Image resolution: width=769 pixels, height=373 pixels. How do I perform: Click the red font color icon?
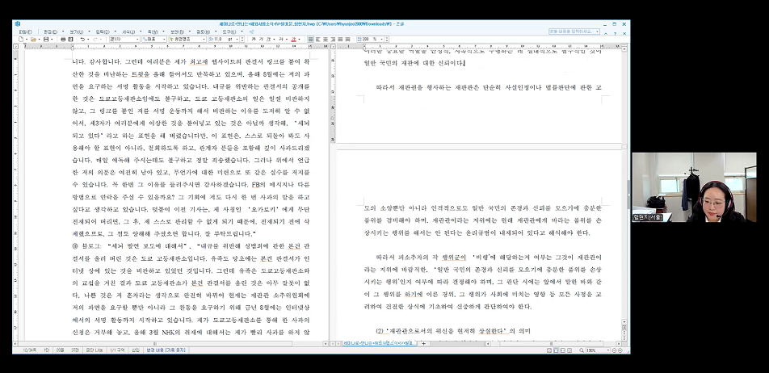[x=294, y=40]
